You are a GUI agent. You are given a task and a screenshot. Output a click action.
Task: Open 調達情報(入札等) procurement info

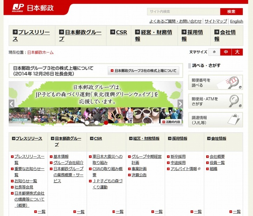[x=216, y=120]
